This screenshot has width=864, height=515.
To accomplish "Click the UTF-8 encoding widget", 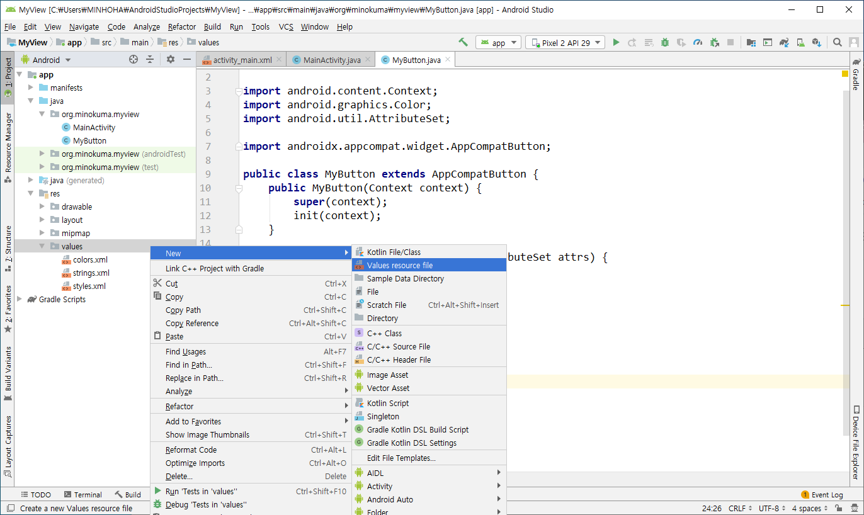I will click(772, 508).
